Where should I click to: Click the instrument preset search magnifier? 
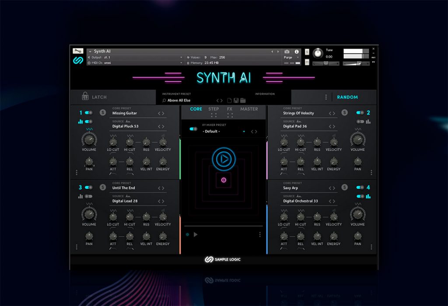164,101
